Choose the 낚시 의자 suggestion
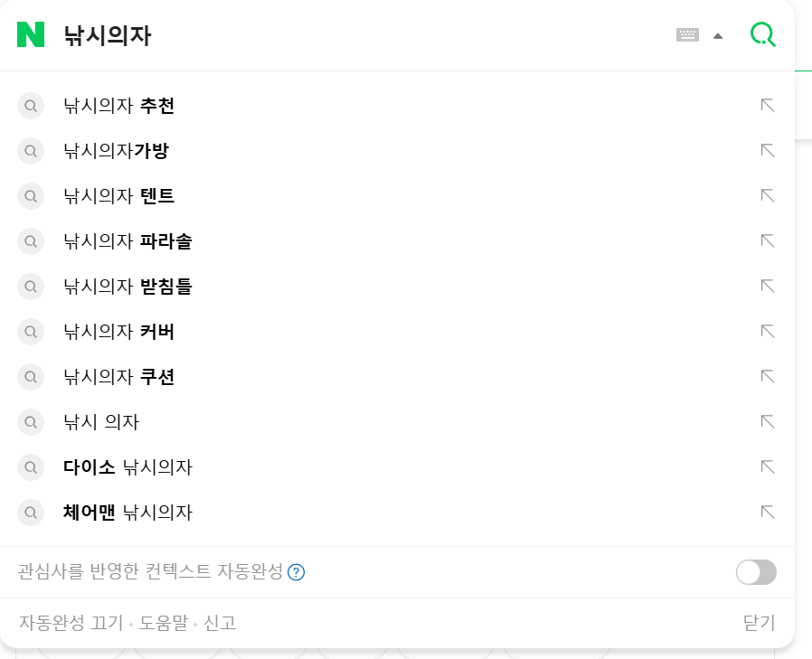 [x=101, y=422]
